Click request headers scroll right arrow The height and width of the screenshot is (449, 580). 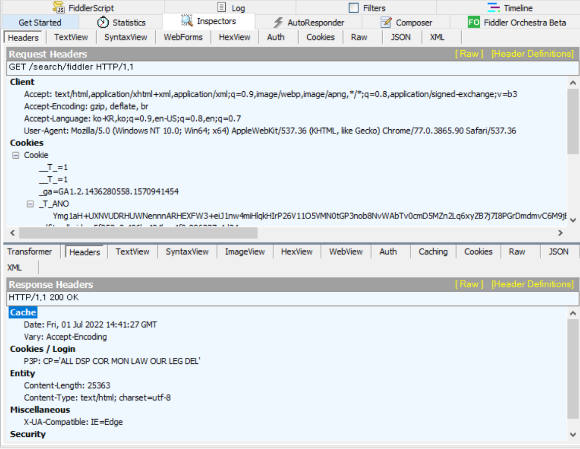560,233
